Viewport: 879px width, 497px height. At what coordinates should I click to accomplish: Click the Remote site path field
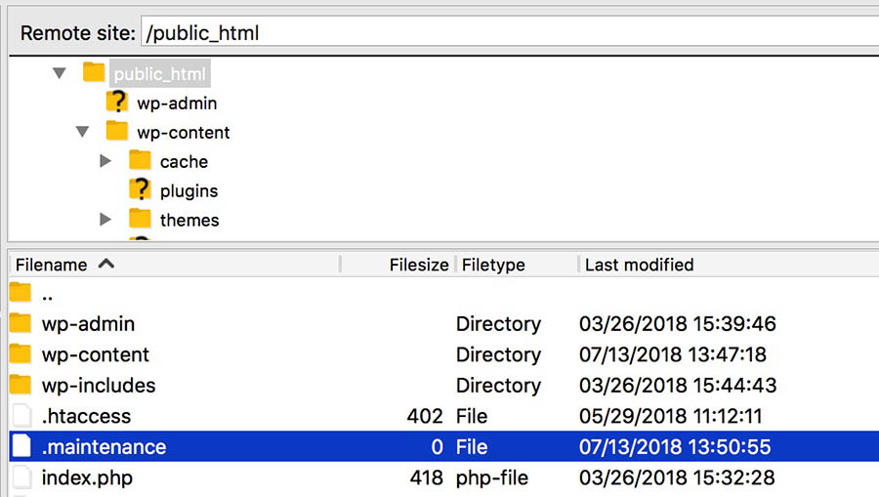(508, 32)
